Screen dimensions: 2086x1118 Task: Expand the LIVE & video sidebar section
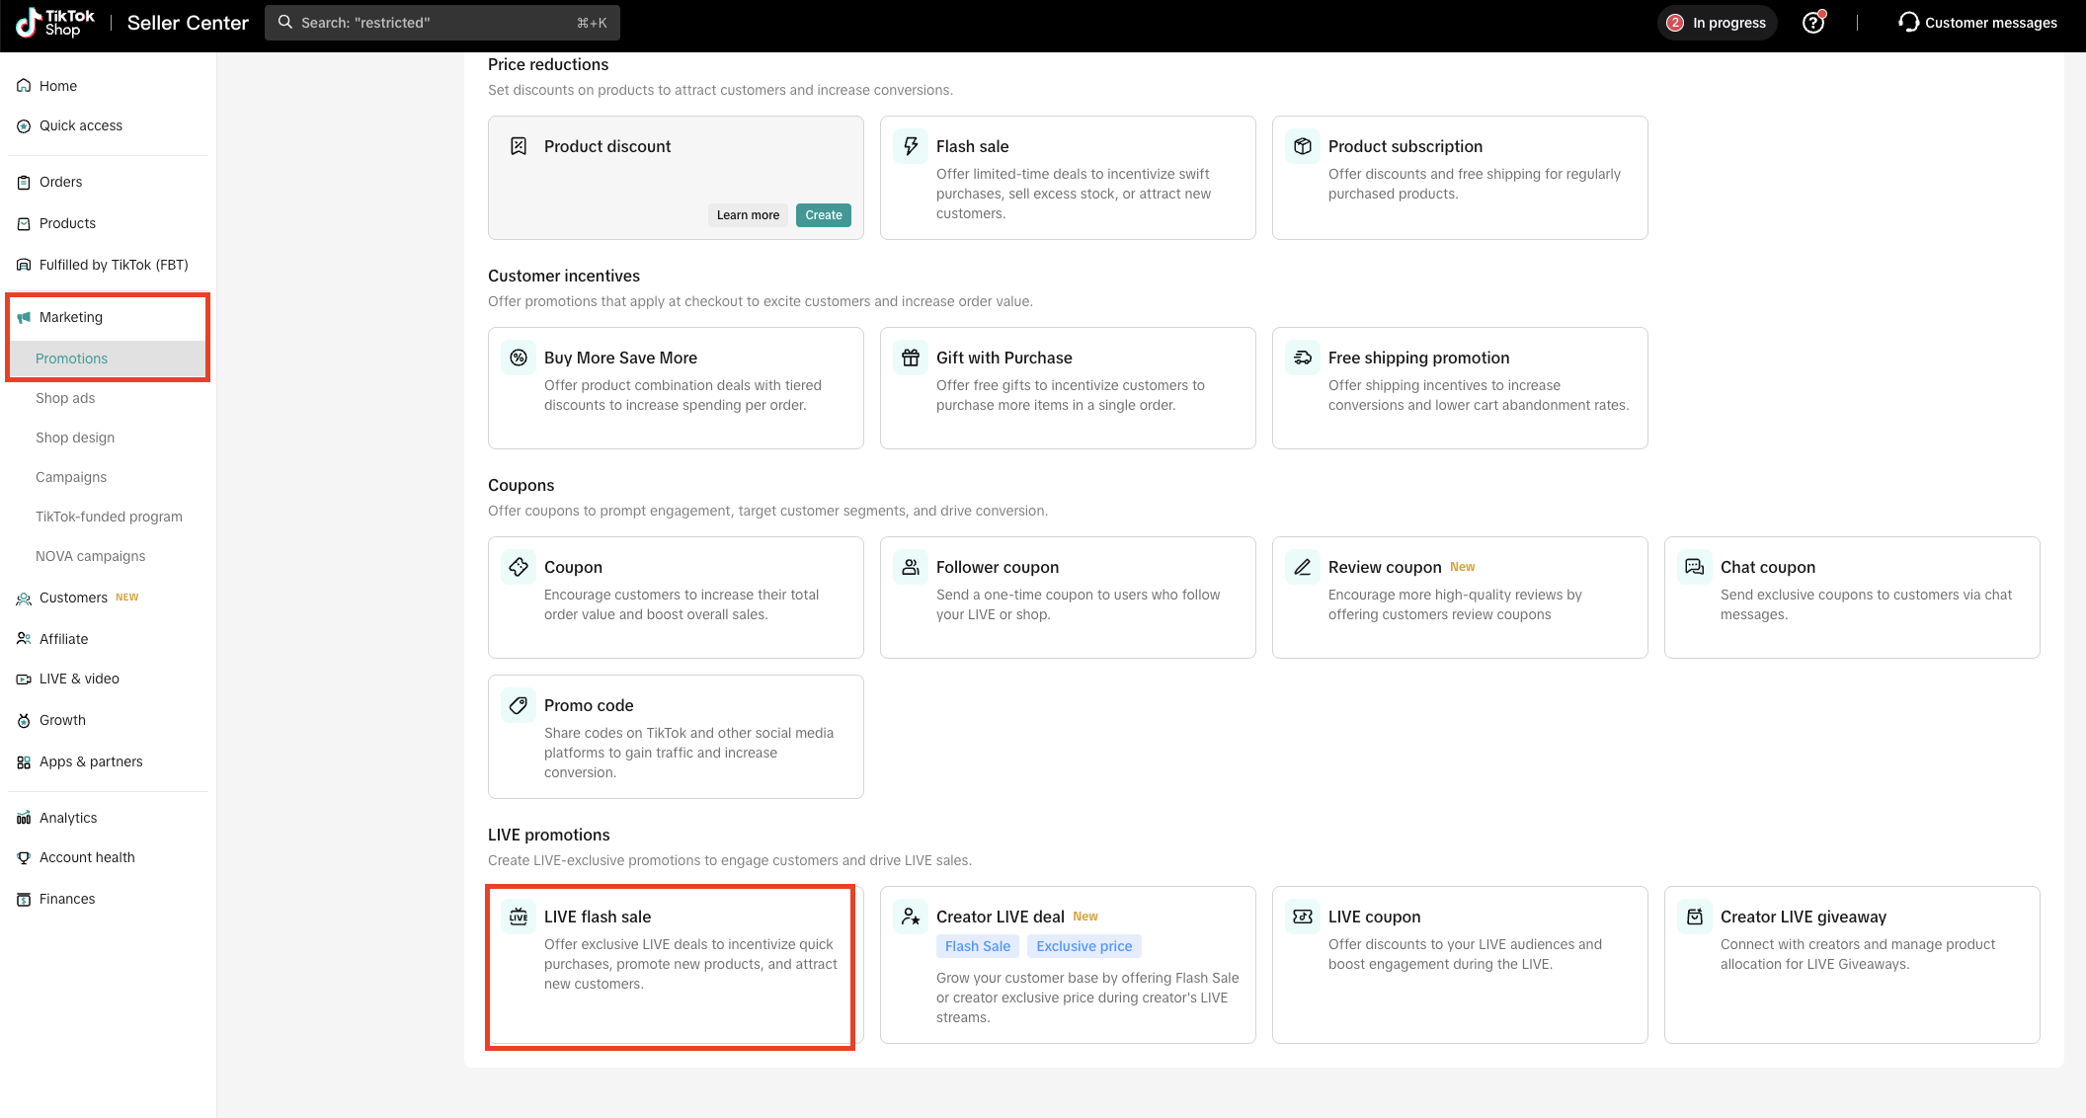click(x=79, y=679)
